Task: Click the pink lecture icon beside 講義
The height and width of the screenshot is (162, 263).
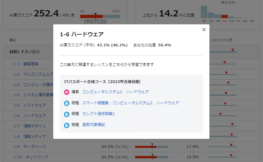Action: pos(67,92)
